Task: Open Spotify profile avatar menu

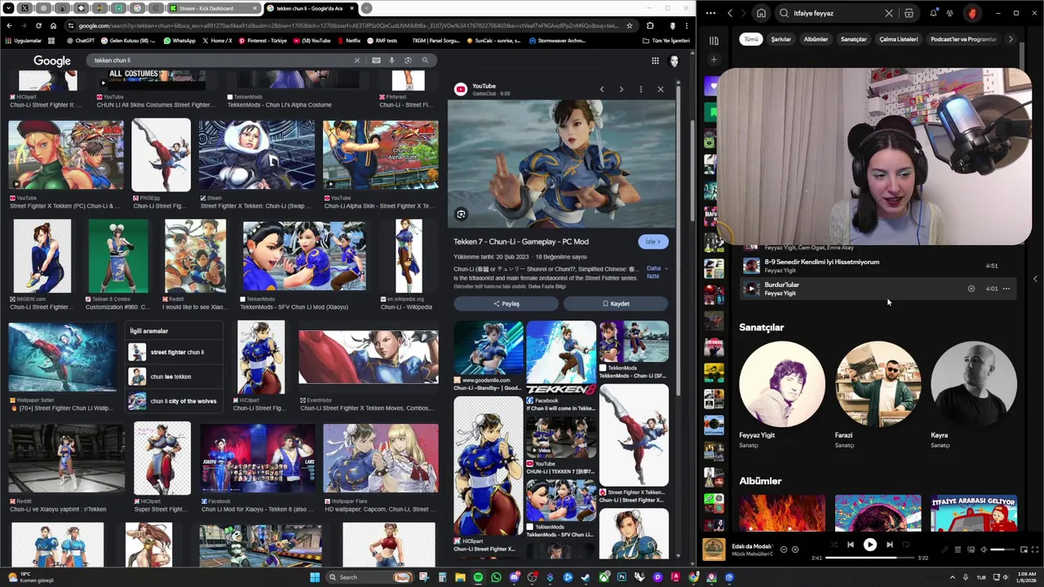Action: point(972,13)
